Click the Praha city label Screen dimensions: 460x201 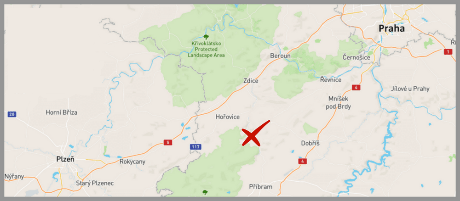(x=391, y=28)
